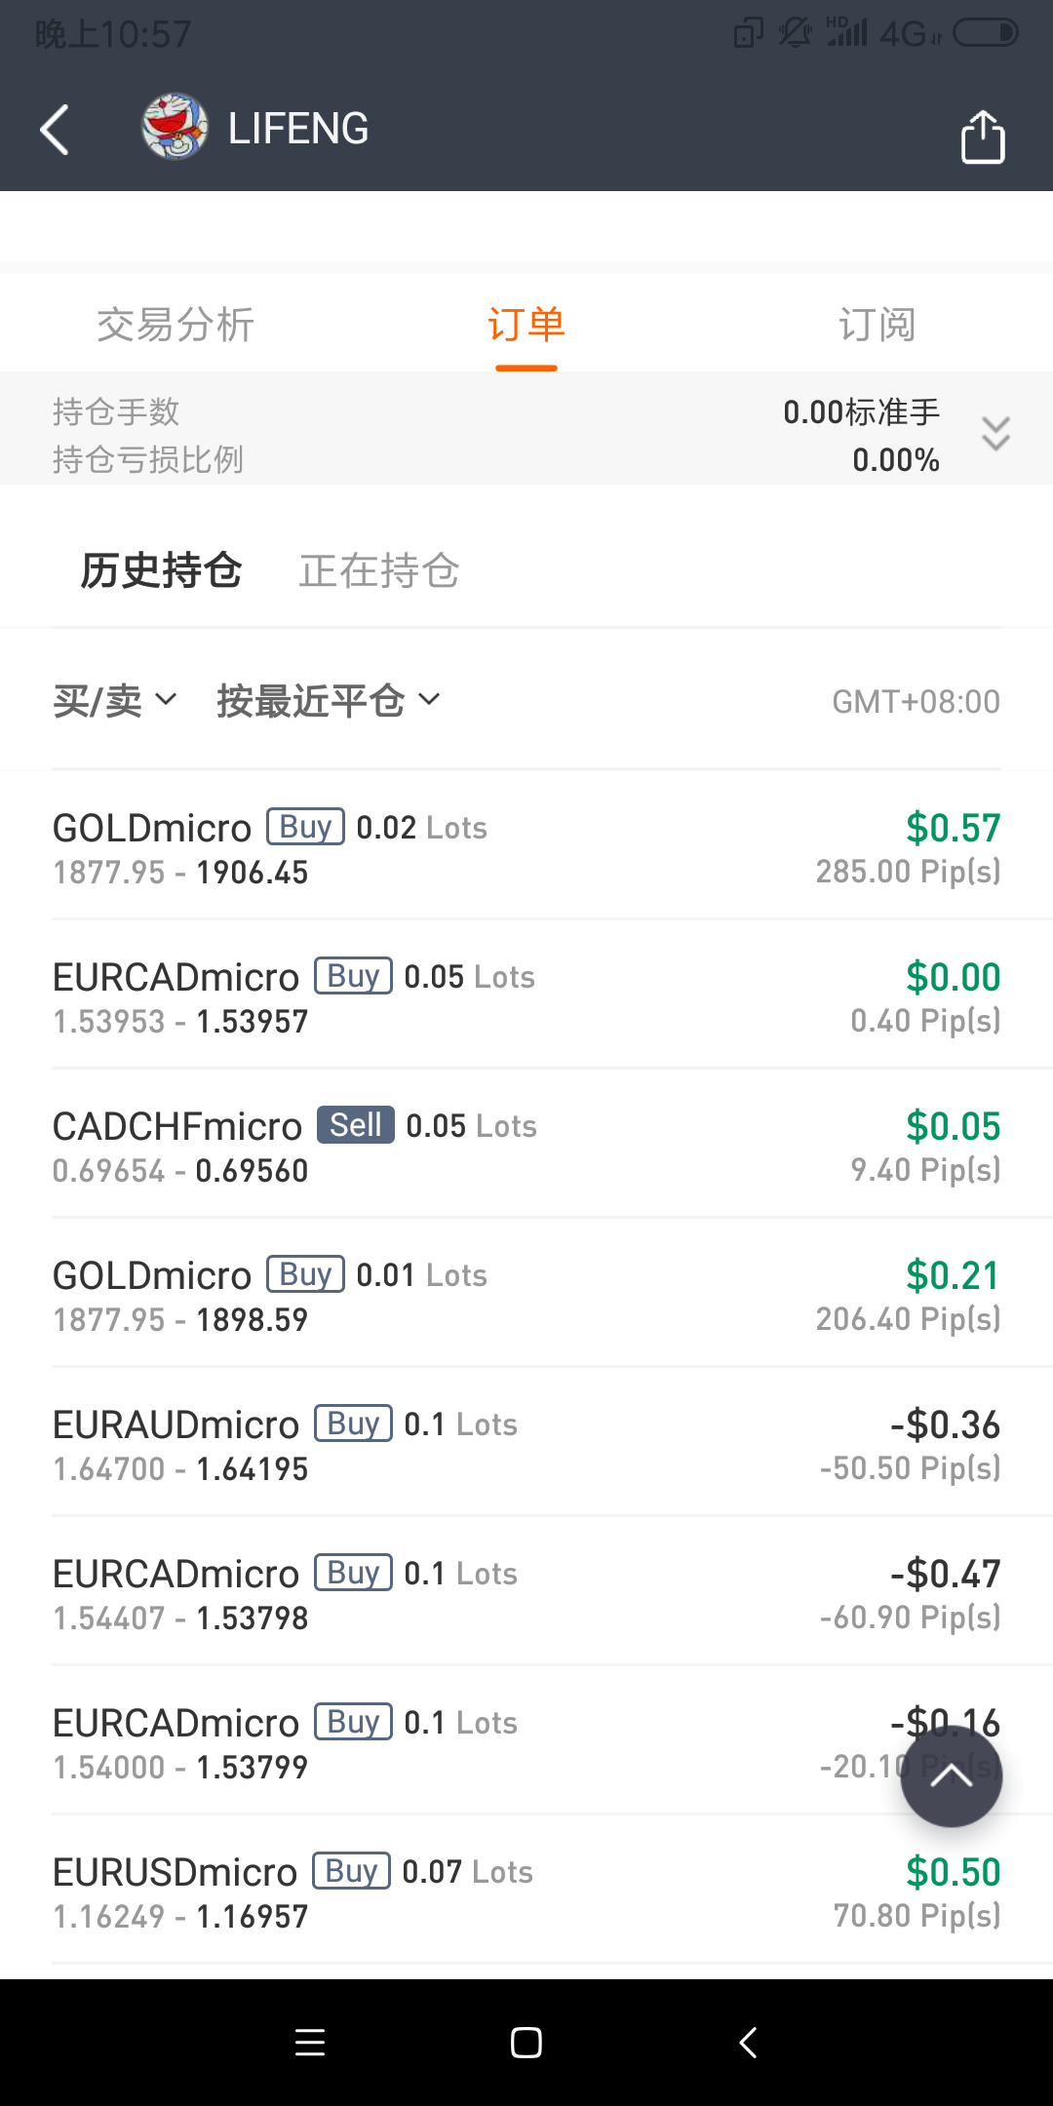Open the 按最近平仓 sort dropdown

329,700
